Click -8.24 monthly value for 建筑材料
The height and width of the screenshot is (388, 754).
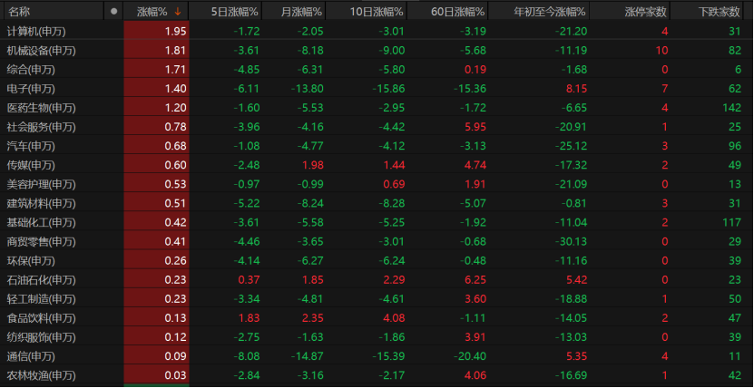[310, 204]
